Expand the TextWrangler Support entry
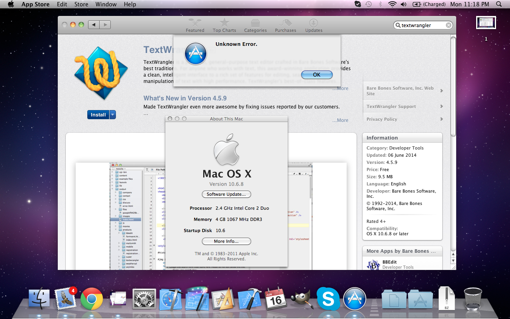The width and height of the screenshot is (510, 319). pos(402,106)
